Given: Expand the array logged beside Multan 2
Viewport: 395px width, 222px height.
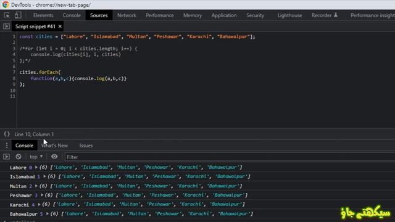Looking at the screenshot, I should 36,186.
